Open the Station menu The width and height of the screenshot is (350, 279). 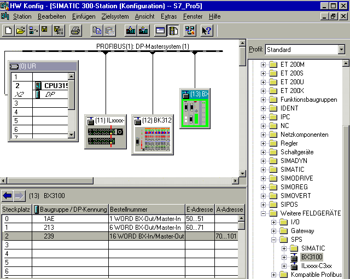pyautogui.click(x=22, y=16)
